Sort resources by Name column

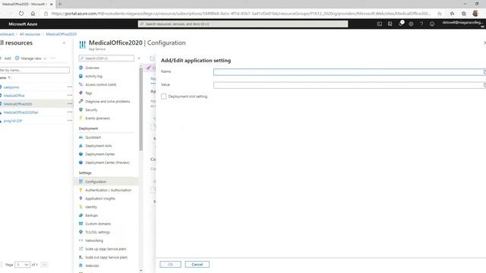[5, 77]
